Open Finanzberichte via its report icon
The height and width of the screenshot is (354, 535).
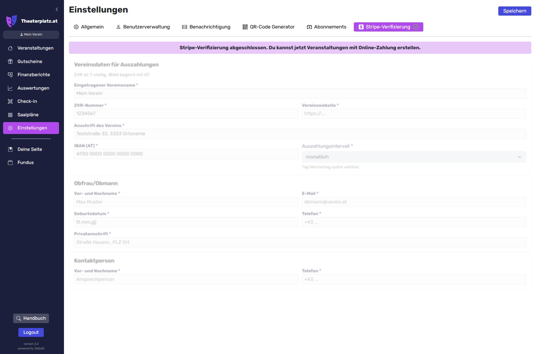click(x=10, y=75)
